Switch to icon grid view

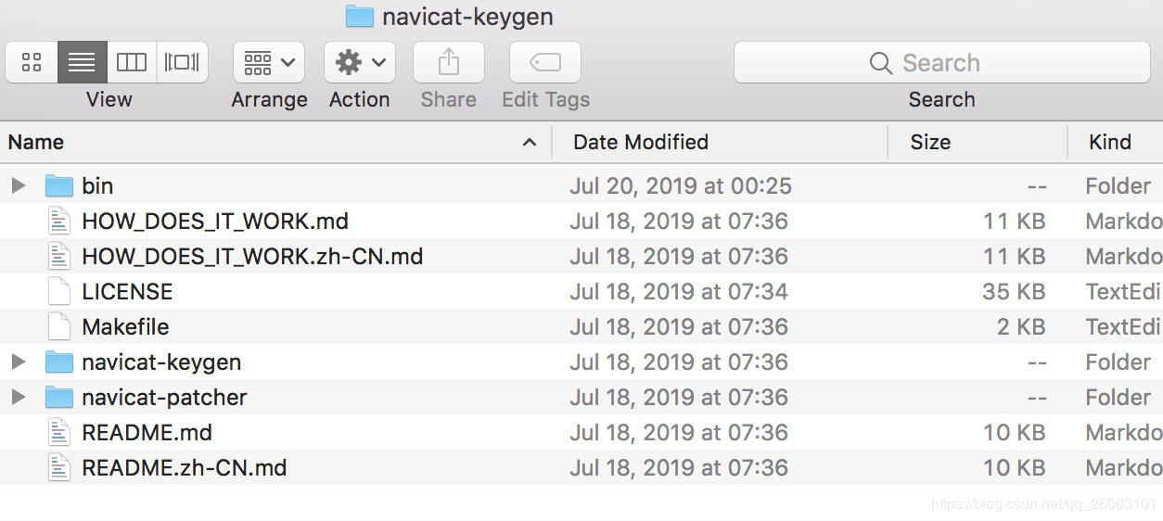[32, 62]
